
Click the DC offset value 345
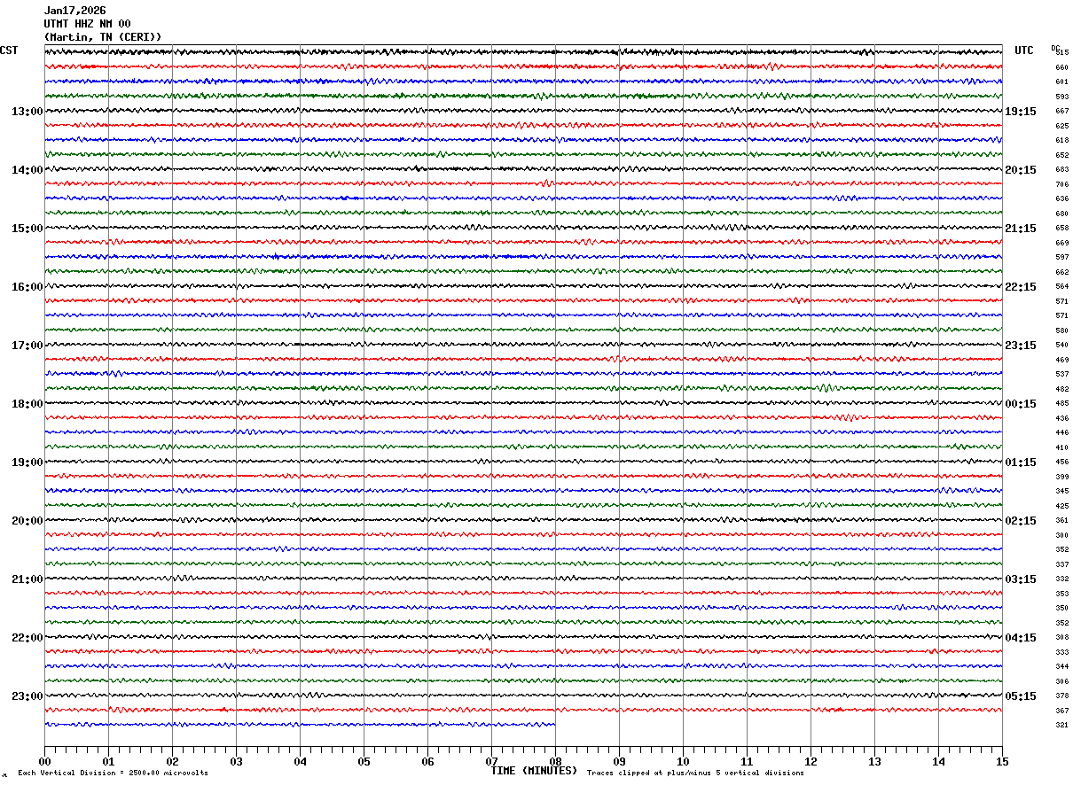pos(1061,492)
